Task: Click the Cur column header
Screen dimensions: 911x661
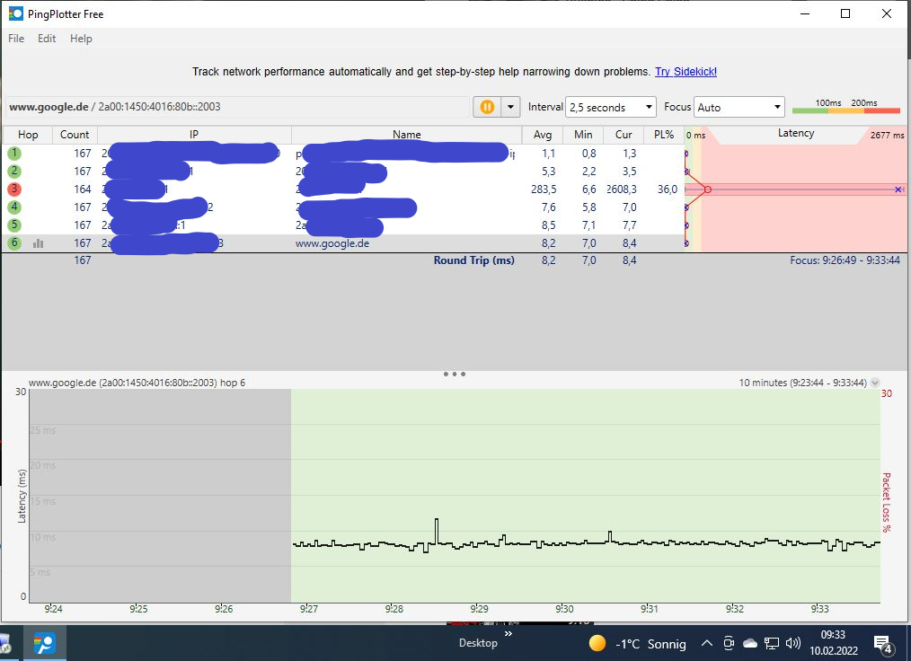Action: point(624,135)
